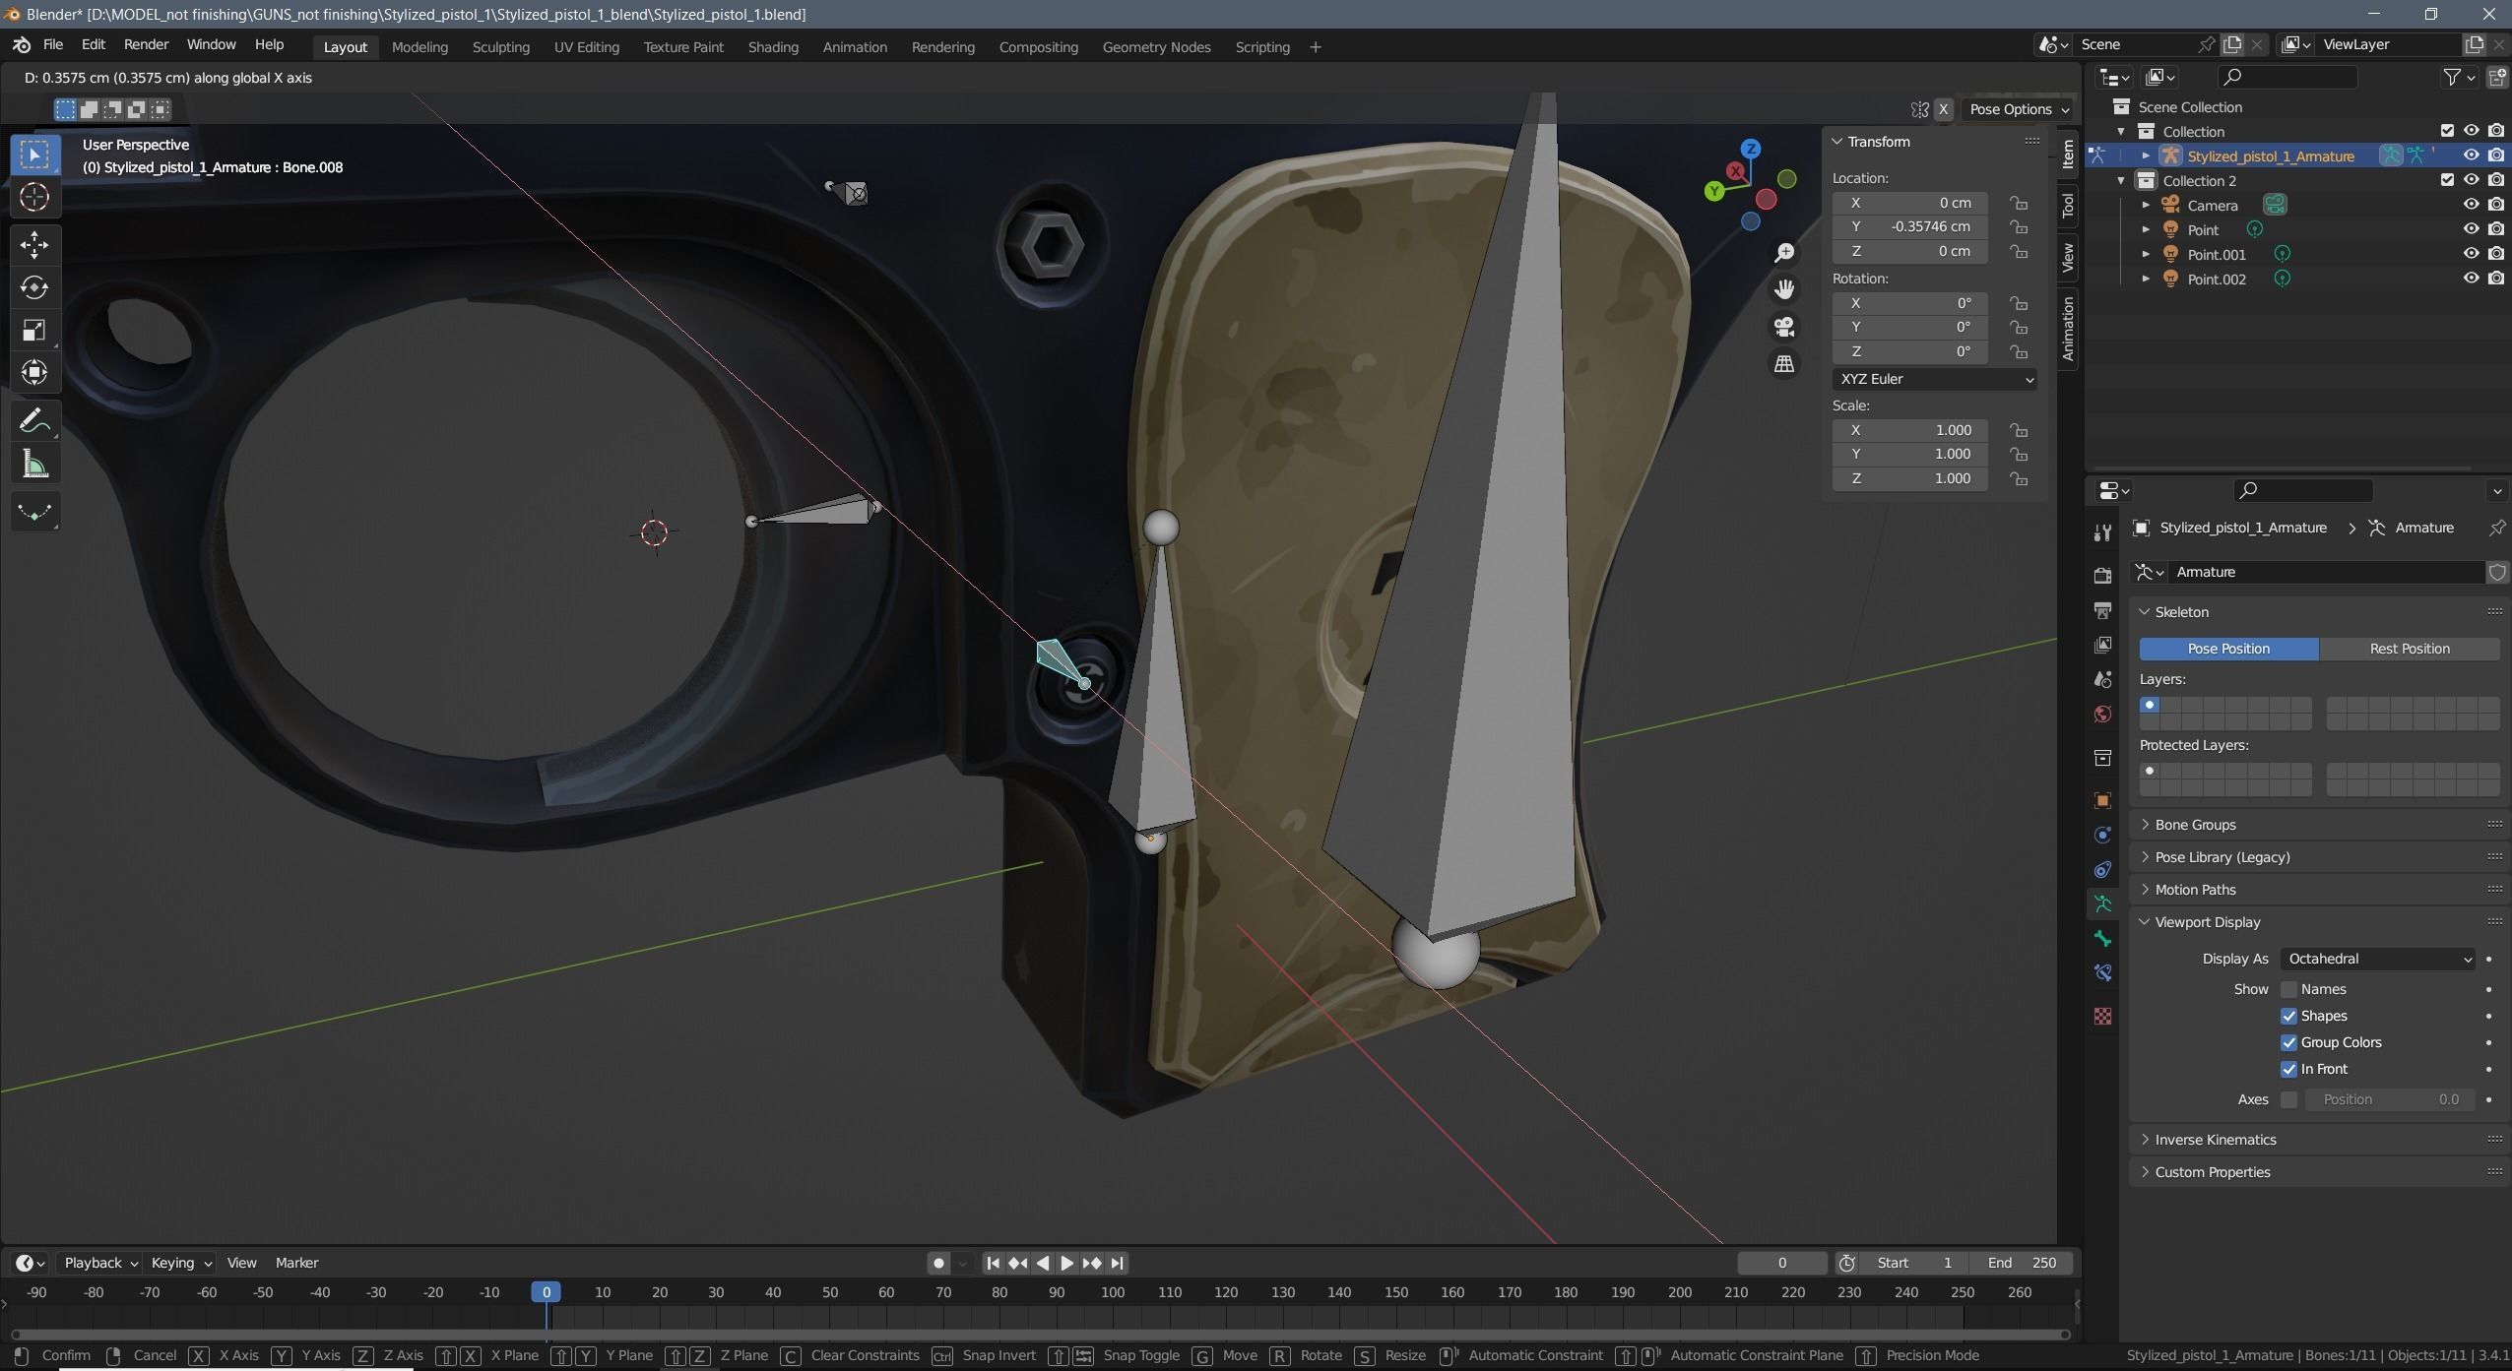Jump to the timeline end frame
Screen dimensions: 2512x1371
coord(1117,1263)
